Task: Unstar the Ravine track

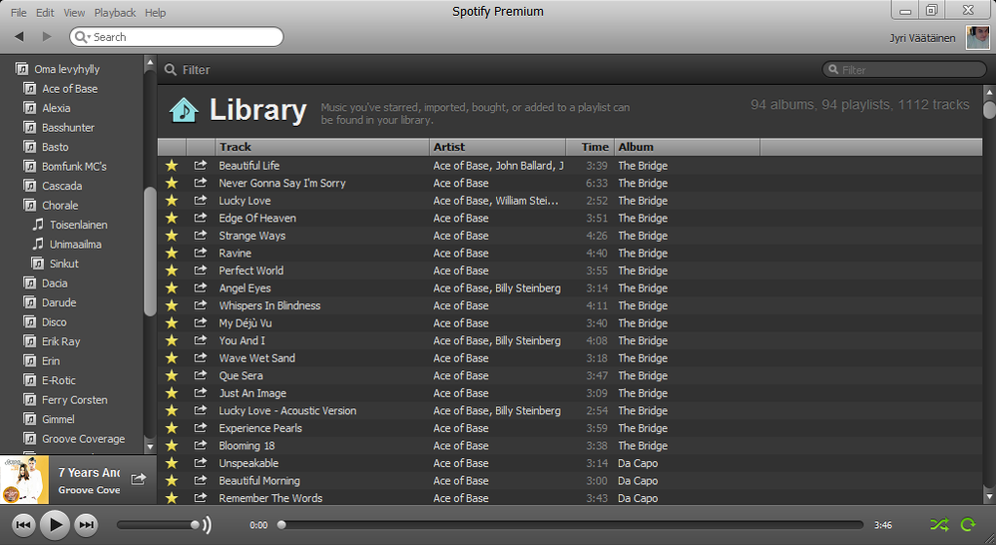Action: tap(172, 253)
